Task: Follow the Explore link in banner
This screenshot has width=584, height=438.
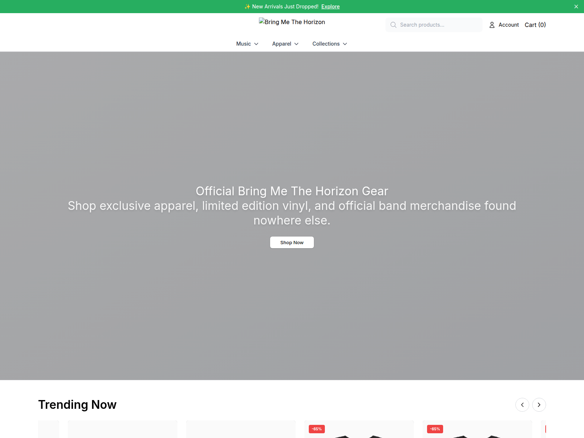Action: [x=330, y=7]
